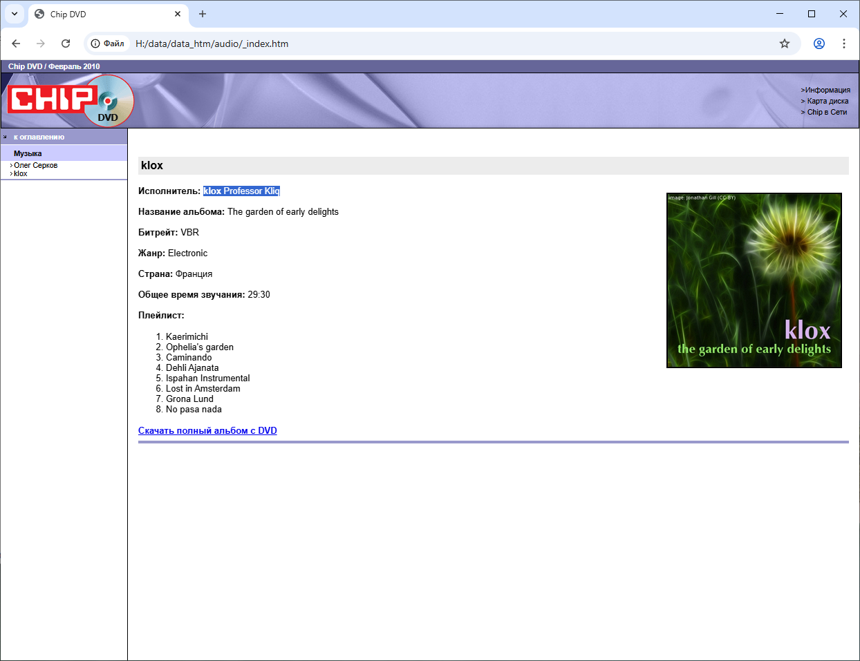Click the track Lost in Amsterdam
Image resolution: width=860 pixels, height=661 pixels.
[203, 388]
